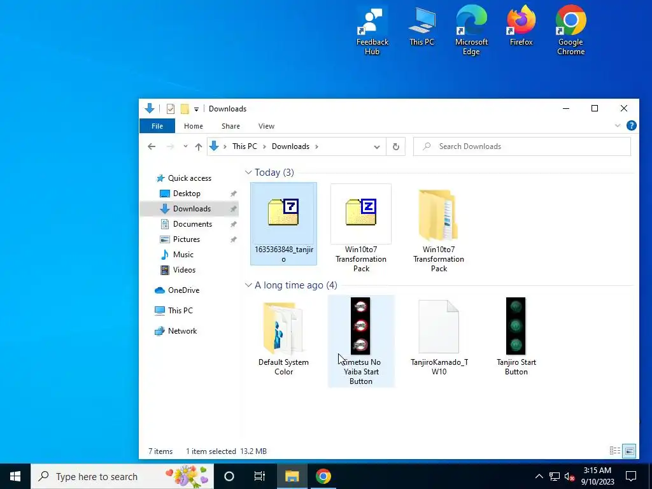
Task: Select the Win10to7 Transformation Pack zip archive
Action: tap(361, 229)
